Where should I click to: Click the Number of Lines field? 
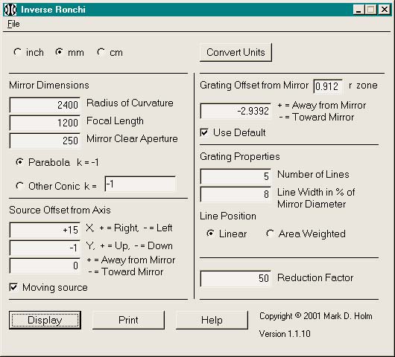click(x=236, y=176)
